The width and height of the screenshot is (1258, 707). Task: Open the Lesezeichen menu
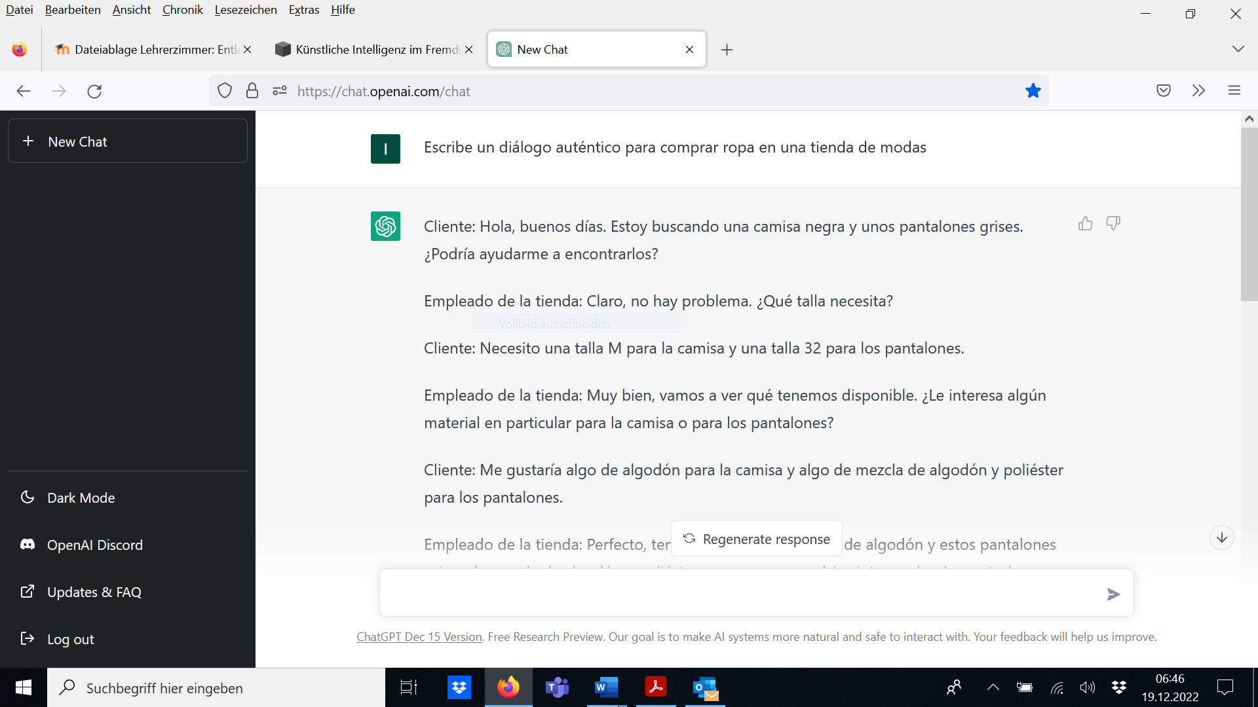click(x=246, y=10)
